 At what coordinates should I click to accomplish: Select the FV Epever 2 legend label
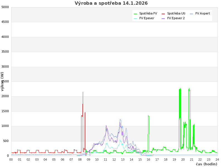coord(176,18)
